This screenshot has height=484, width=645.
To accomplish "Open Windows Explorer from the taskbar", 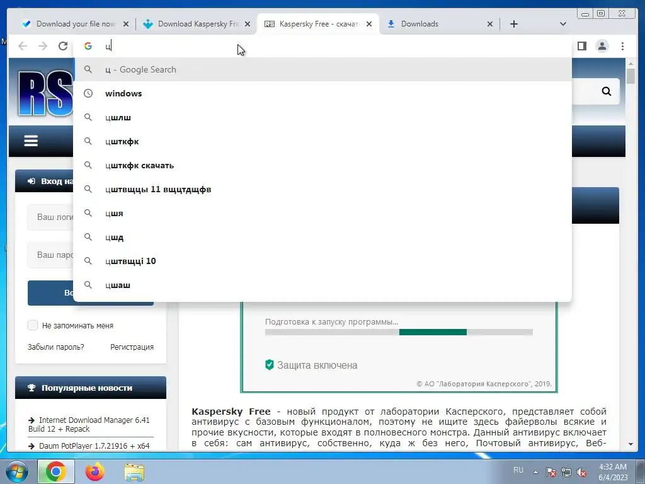I will (x=134, y=472).
